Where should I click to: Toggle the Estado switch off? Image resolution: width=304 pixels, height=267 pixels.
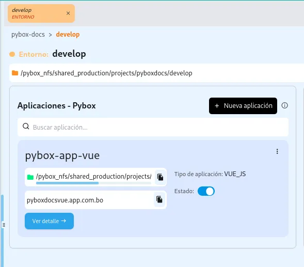tap(206, 191)
